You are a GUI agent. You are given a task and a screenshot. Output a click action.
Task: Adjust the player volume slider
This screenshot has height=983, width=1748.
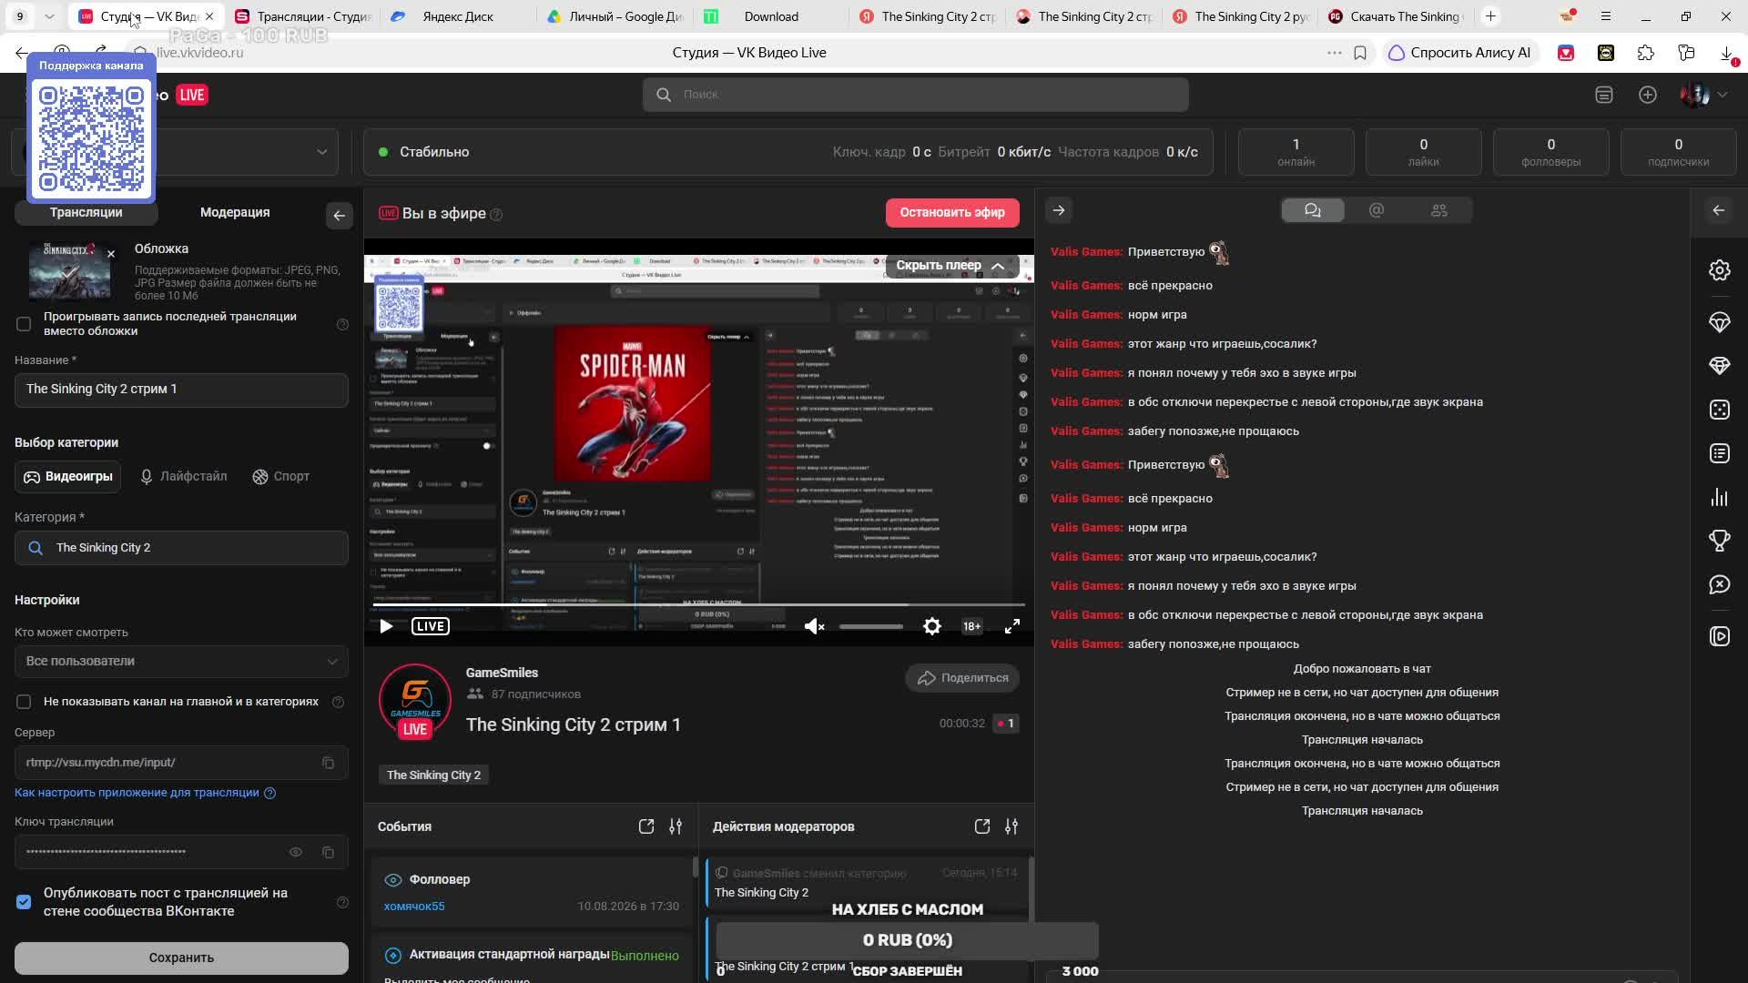[x=870, y=626]
